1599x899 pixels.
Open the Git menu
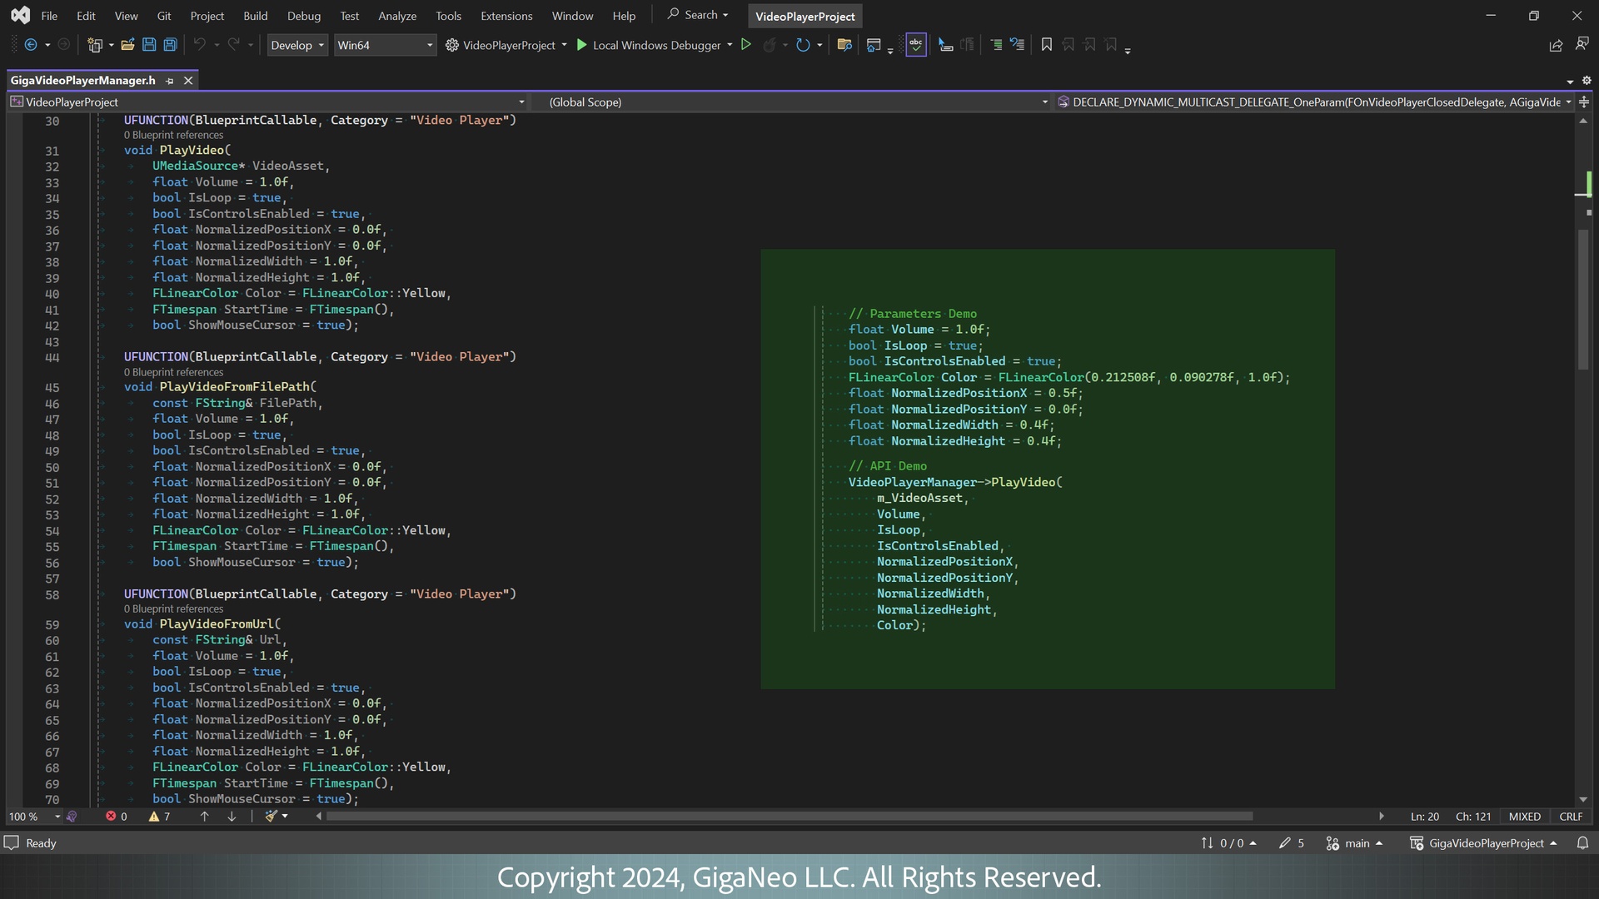(x=164, y=16)
